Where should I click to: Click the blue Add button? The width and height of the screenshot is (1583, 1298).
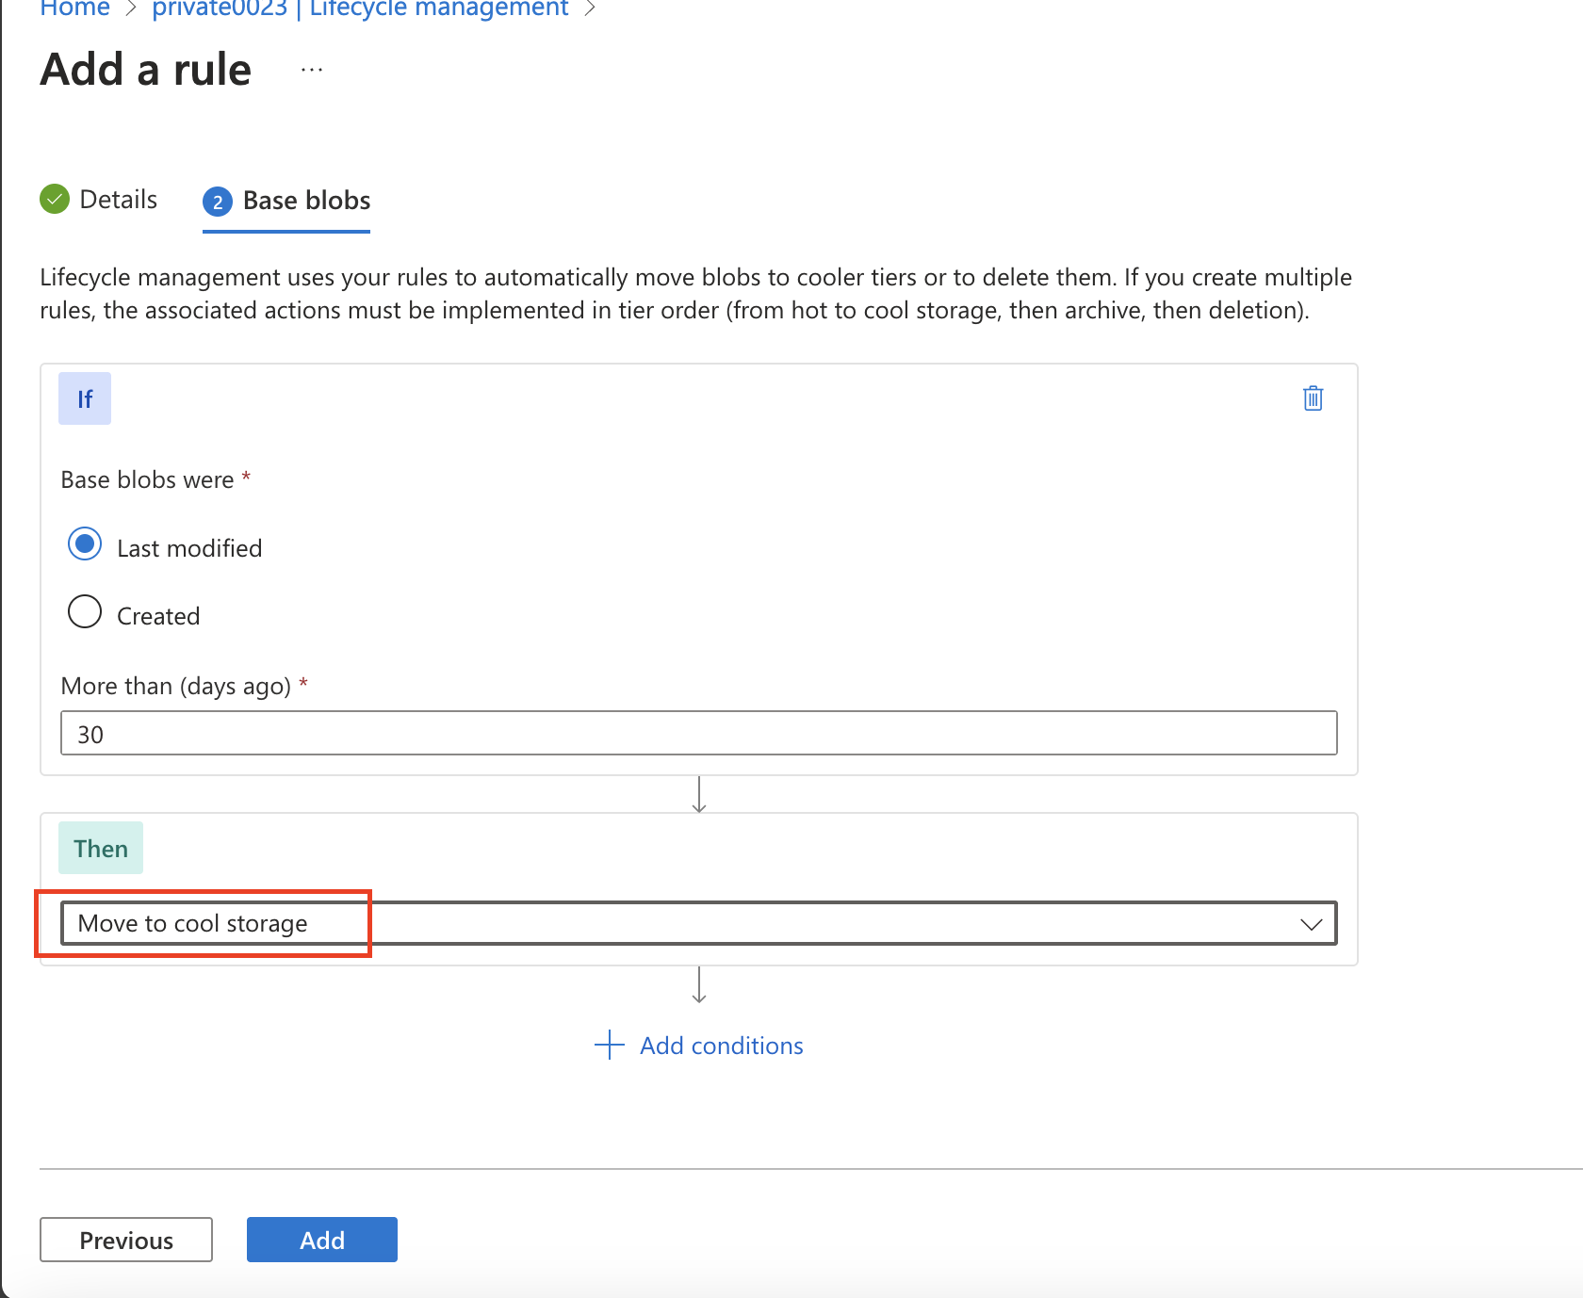(322, 1240)
